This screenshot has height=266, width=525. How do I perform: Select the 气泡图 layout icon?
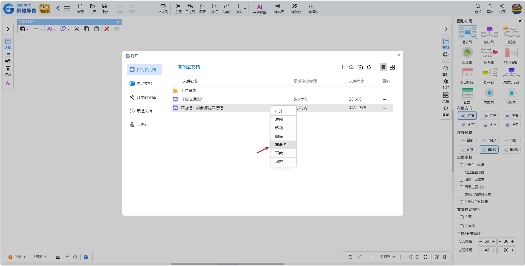[511, 93]
